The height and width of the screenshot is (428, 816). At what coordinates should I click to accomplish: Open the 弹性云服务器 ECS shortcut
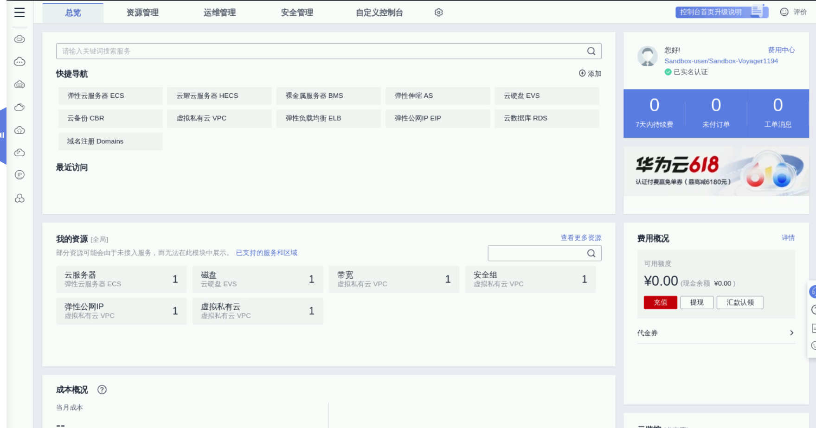point(110,96)
